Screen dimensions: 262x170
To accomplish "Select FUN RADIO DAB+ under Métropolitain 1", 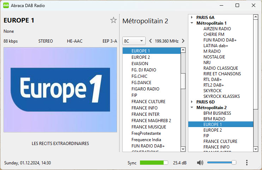I will tap(220, 40).
